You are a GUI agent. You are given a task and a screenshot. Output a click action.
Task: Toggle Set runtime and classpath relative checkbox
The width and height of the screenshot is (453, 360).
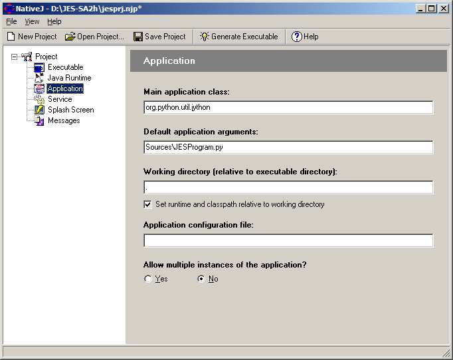pos(147,204)
